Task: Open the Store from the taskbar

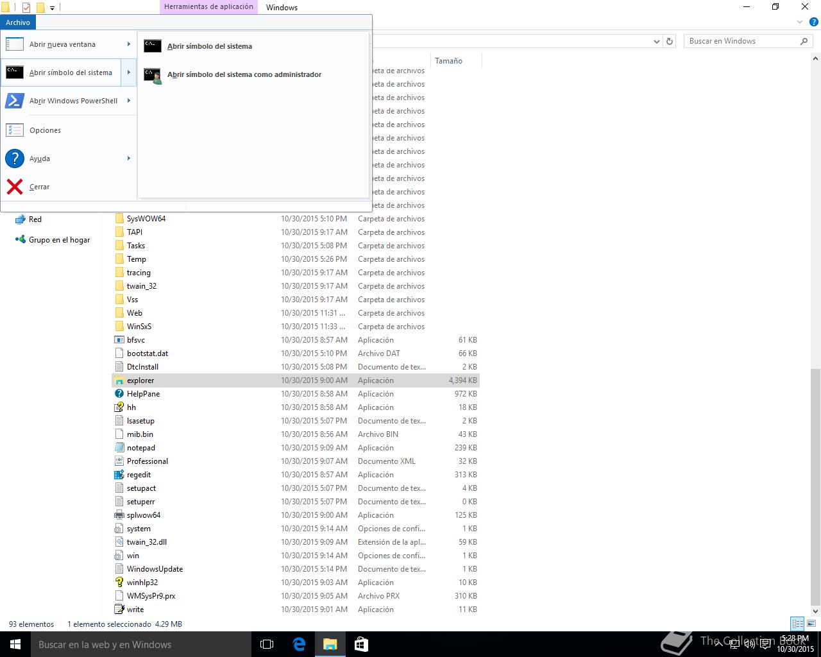Action: click(x=361, y=644)
